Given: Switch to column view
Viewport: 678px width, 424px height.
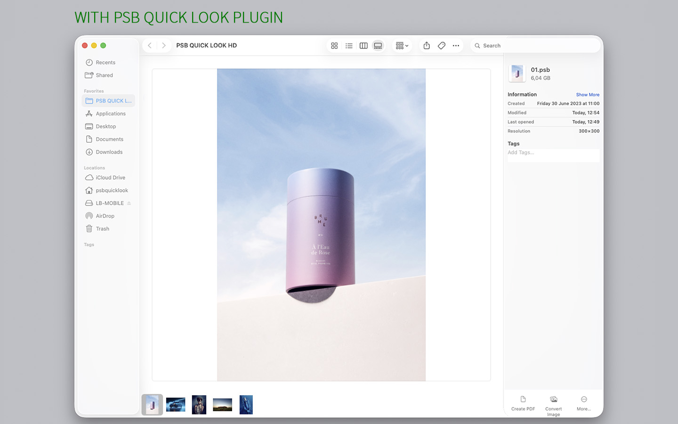Looking at the screenshot, I should [x=363, y=46].
